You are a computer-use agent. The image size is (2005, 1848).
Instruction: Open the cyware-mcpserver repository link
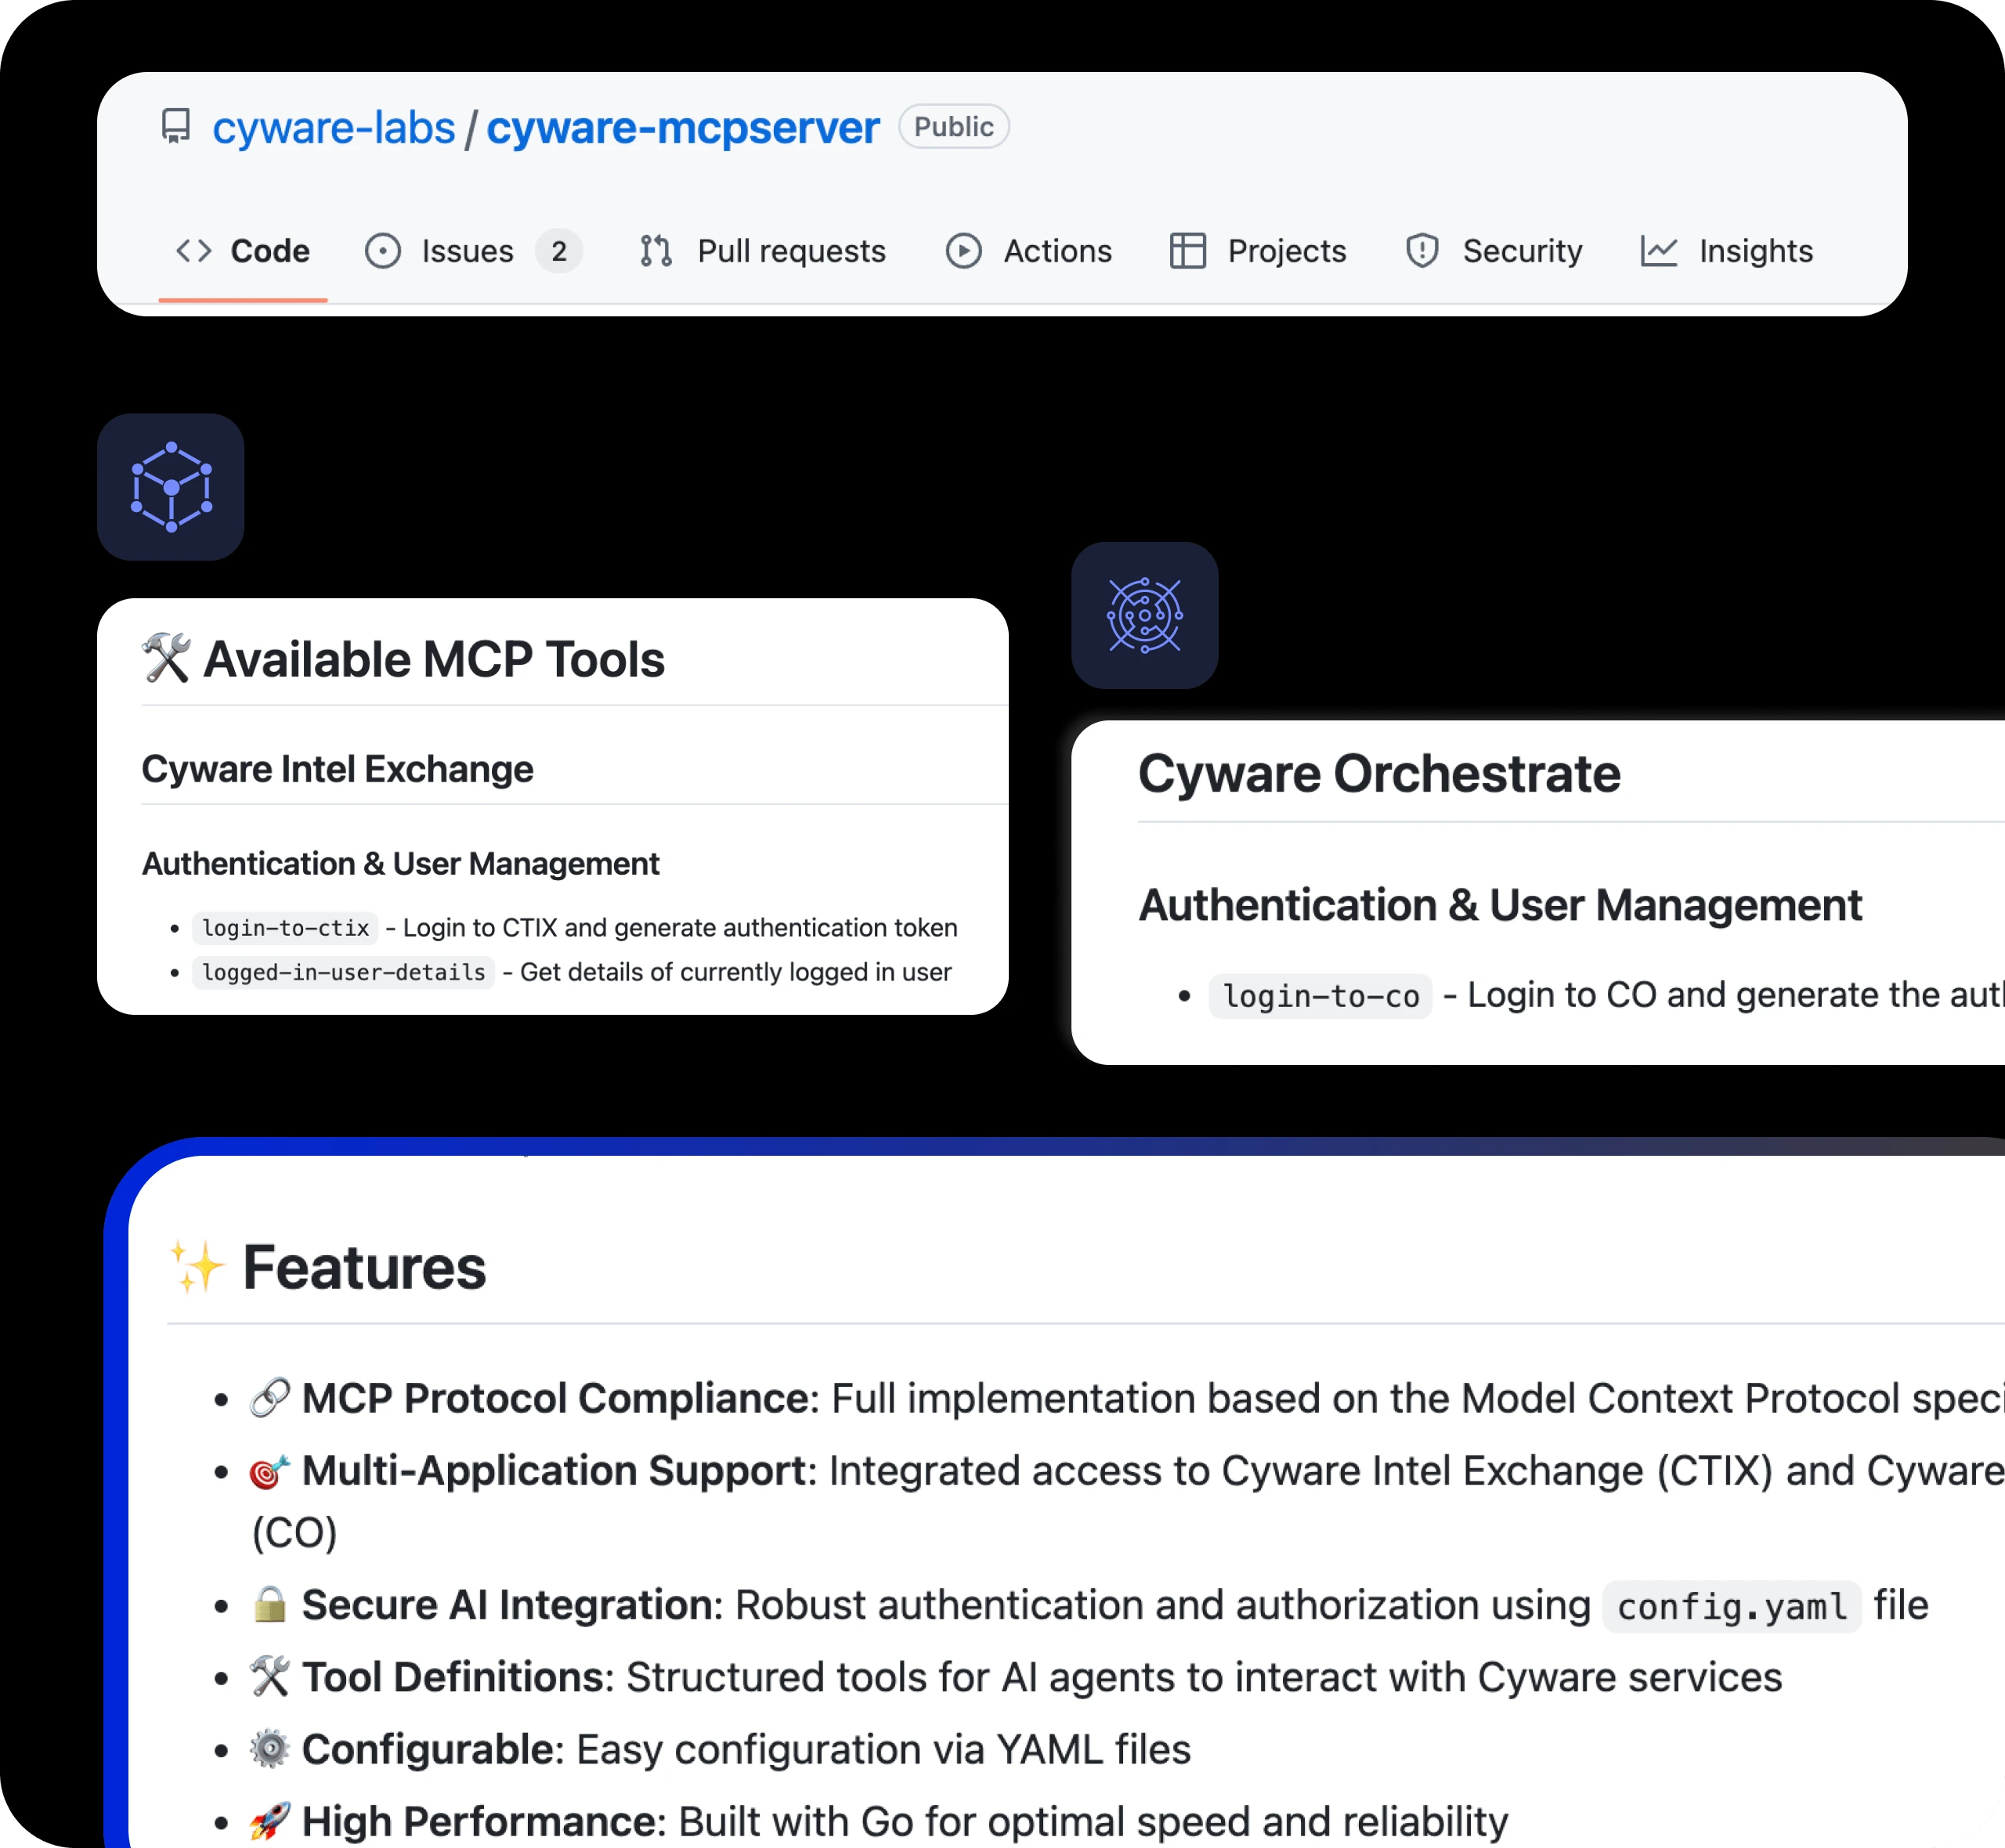coord(682,126)
